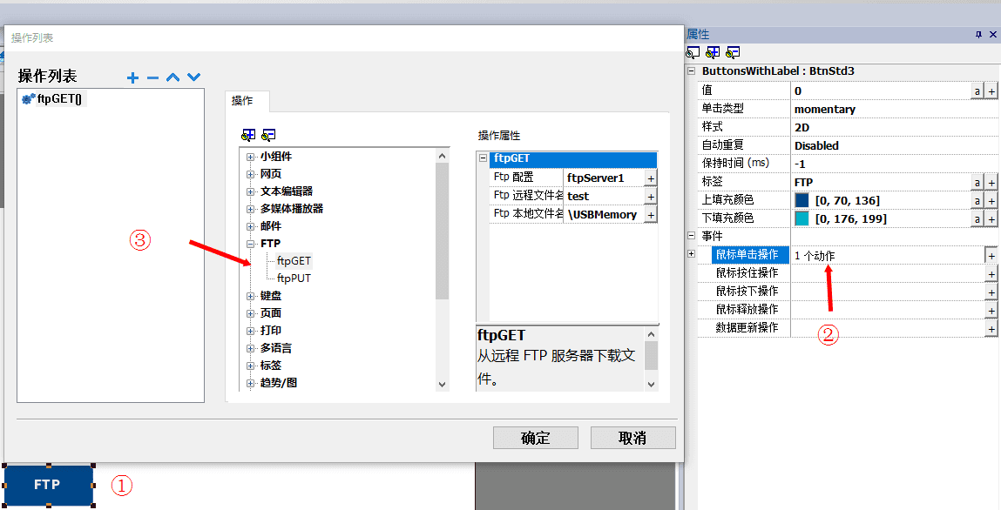The image size is (1001, 510).
Task: Remove action with the minus icon
Action: click(153, 77)
